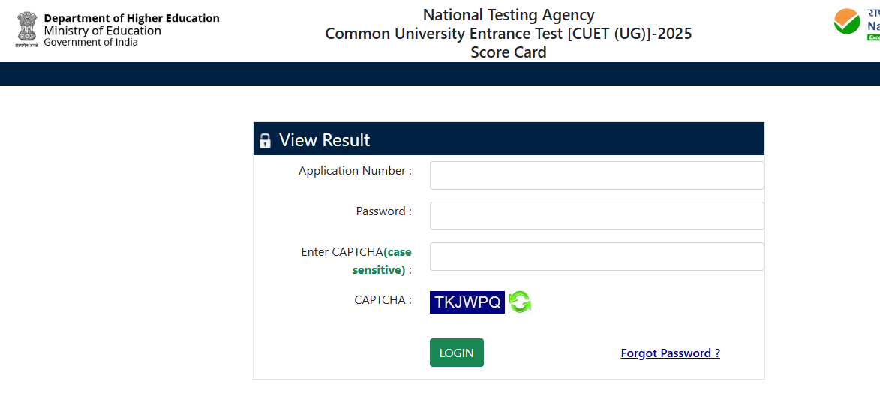880x420 pixels.
Task: Click the National Testing Agency heading
Action: (509, 15)
